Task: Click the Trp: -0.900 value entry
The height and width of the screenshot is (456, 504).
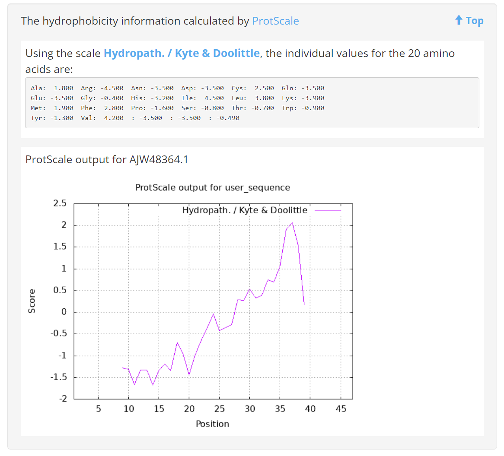Action: coord(303,108)
